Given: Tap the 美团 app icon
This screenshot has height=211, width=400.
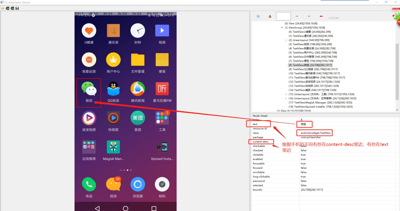Looking at the screenshot, I should [138, 118].
